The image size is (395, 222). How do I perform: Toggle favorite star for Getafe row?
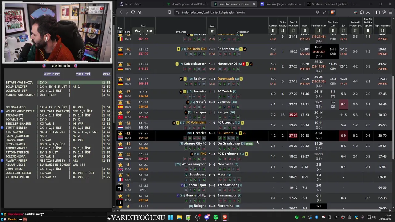(x=120, y=102)
